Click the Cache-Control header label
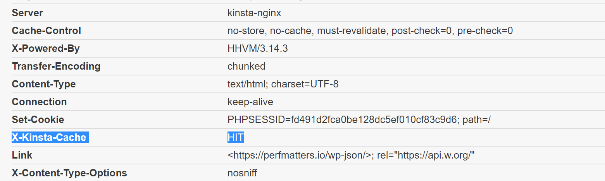The image size is (605, 181). click(47, 31)
